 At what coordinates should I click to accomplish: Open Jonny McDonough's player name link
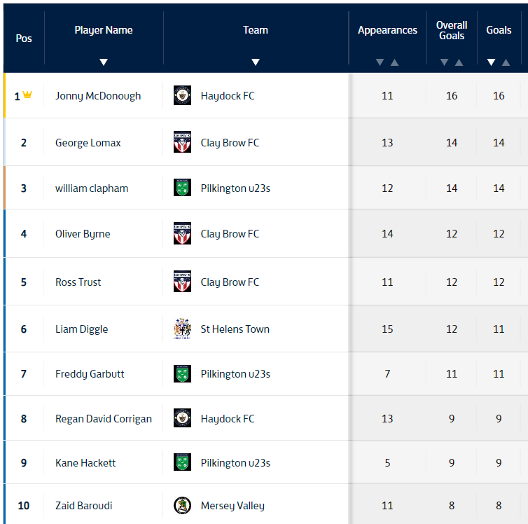(x=98, y=95)
